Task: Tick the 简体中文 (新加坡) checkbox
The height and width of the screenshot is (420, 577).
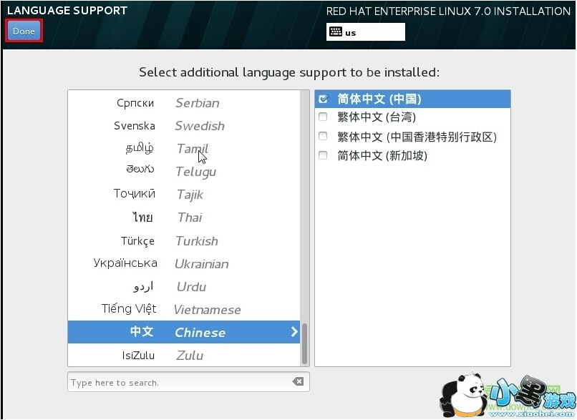Action: [x=323, y=155]
